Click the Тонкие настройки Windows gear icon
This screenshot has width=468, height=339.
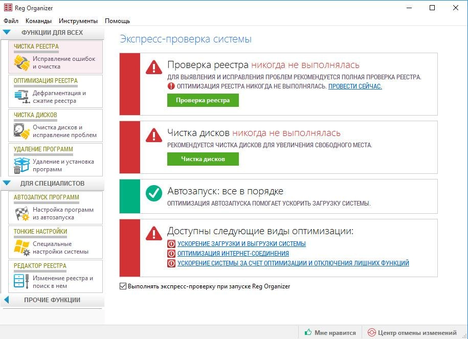22,247
